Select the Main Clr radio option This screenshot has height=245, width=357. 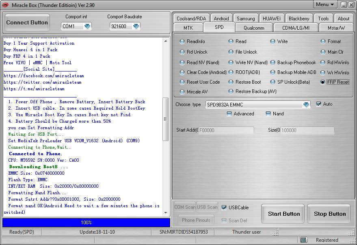(332, 52)
